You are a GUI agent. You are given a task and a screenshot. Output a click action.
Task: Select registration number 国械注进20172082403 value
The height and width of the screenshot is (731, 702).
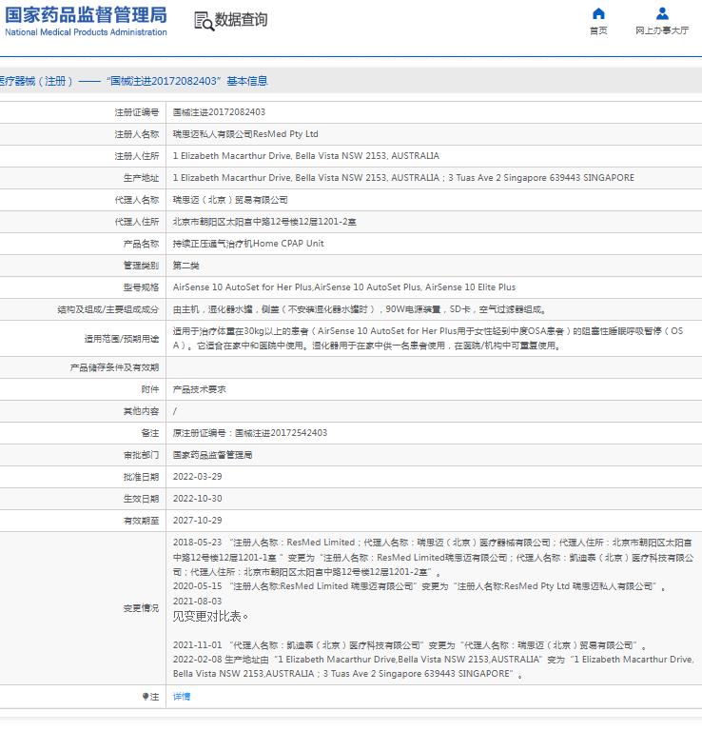[x=219, y=112]
